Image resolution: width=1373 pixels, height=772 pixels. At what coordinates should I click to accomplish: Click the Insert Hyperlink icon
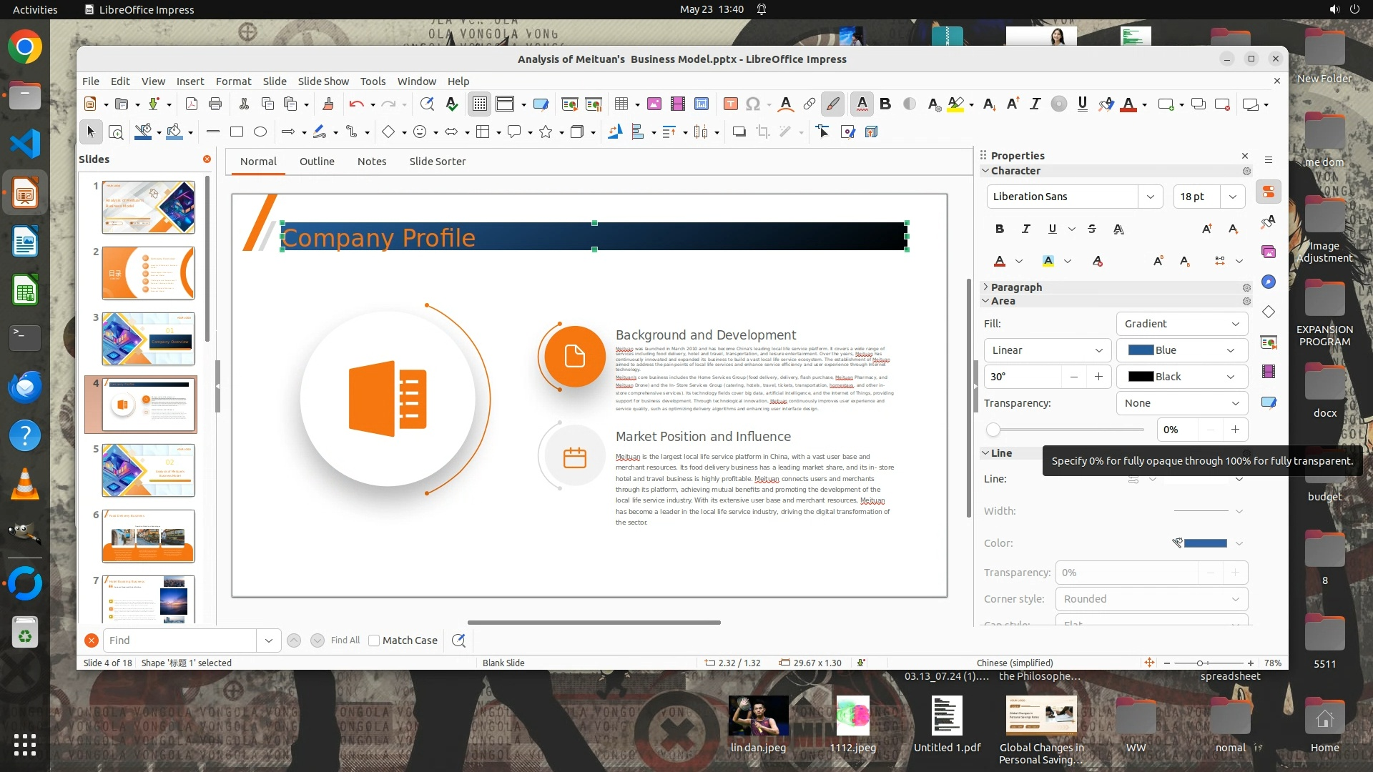809,104
